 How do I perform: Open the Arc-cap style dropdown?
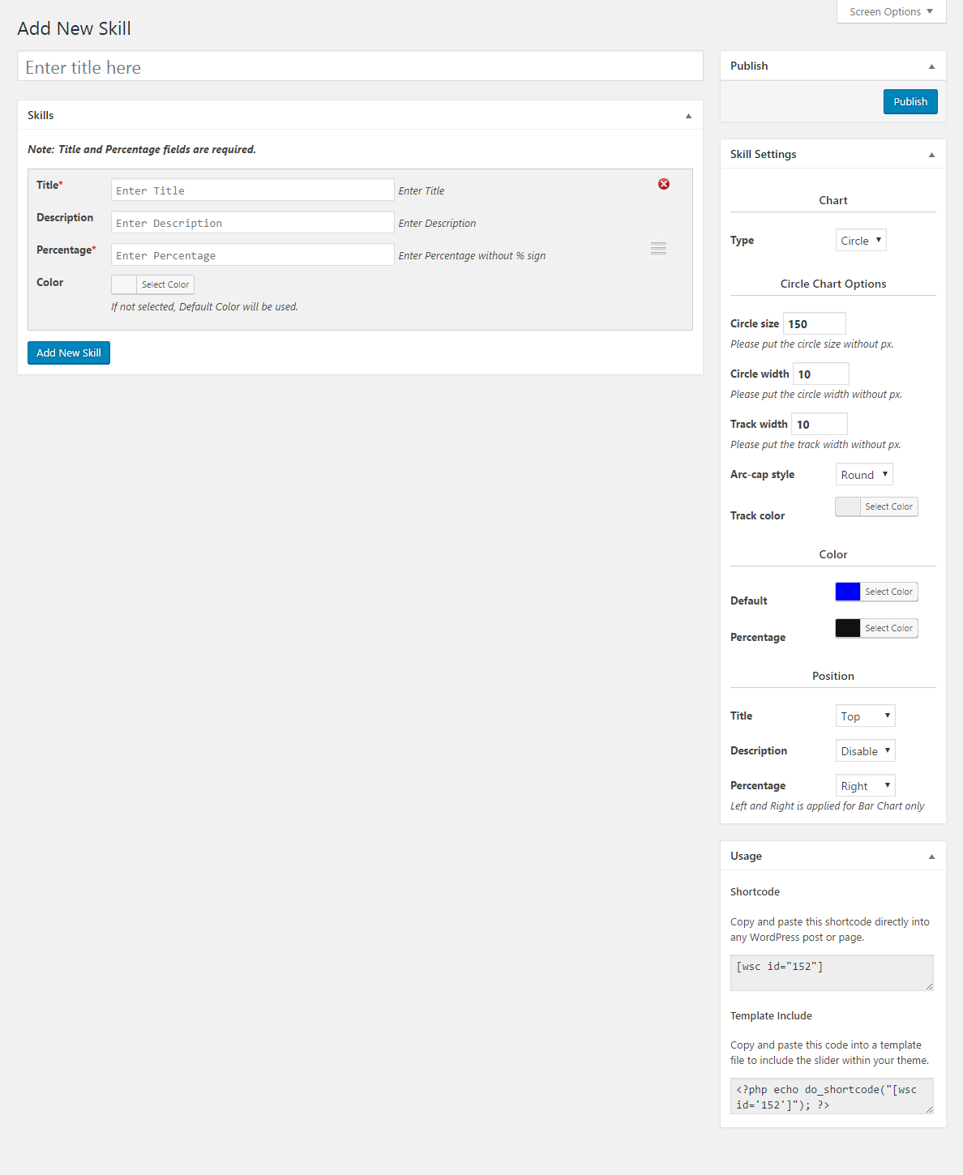pos(864,474)
